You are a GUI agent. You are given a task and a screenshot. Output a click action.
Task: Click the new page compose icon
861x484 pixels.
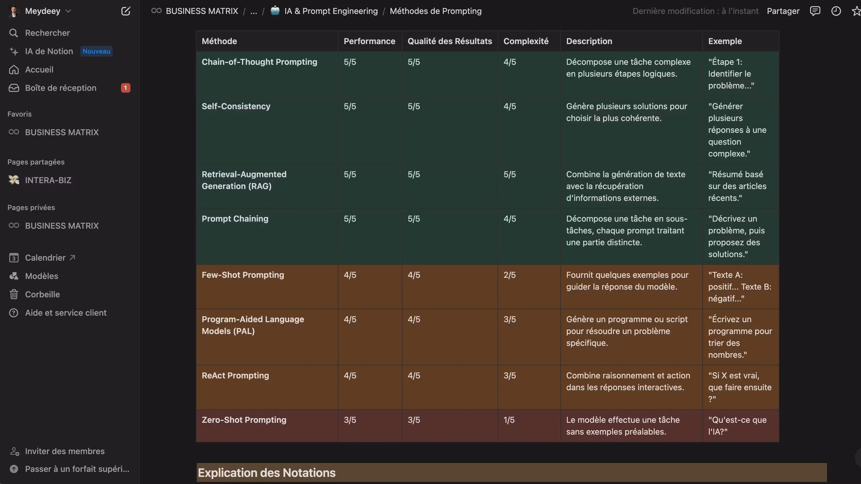point(125,11)
